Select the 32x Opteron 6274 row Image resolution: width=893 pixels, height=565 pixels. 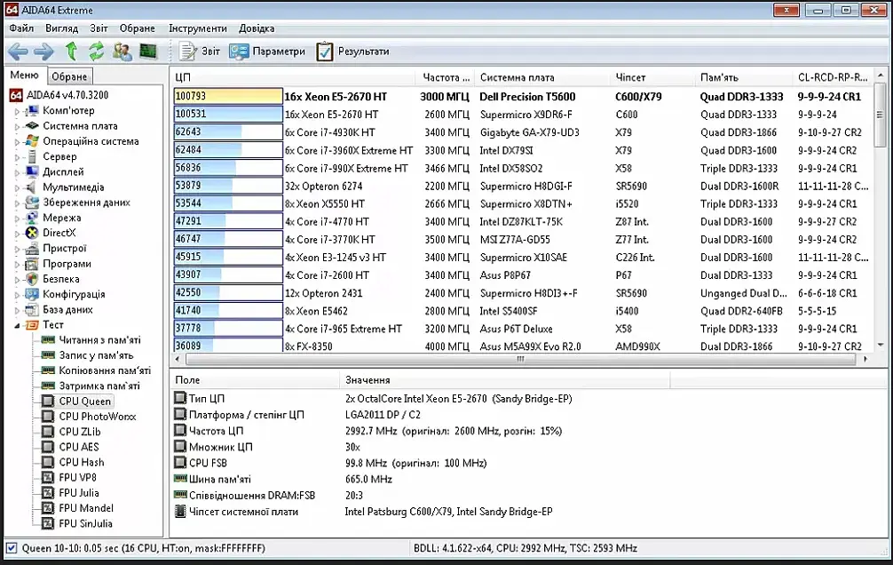(521, 186)
